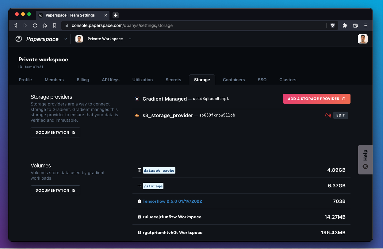
Task: Switch to the Containers tab
Action: coord(234,80)
